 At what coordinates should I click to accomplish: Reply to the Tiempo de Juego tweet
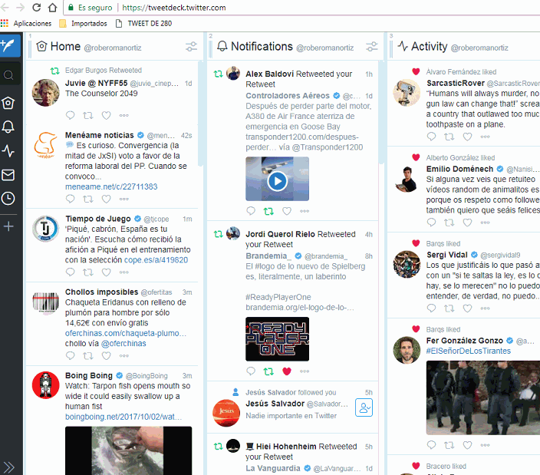[71, 272]
